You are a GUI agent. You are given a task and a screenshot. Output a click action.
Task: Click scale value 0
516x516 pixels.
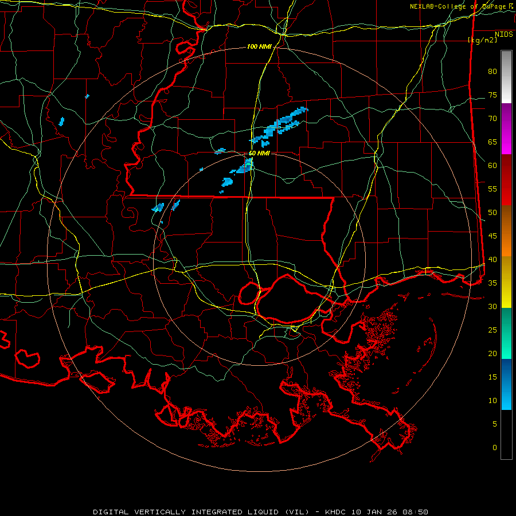495,448
